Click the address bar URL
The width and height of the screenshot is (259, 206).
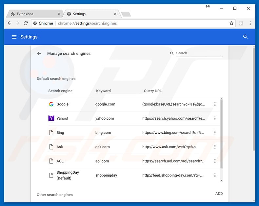(87, 23)
